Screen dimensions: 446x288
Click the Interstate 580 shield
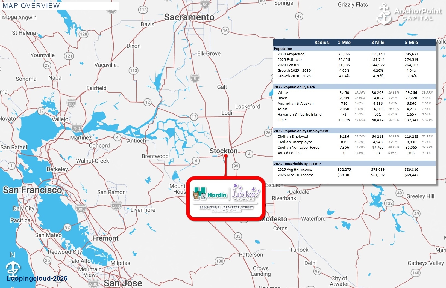[116, 206]
